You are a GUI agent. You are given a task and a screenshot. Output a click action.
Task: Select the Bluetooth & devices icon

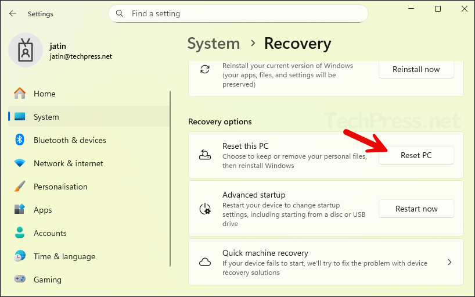tap(20, 140)
